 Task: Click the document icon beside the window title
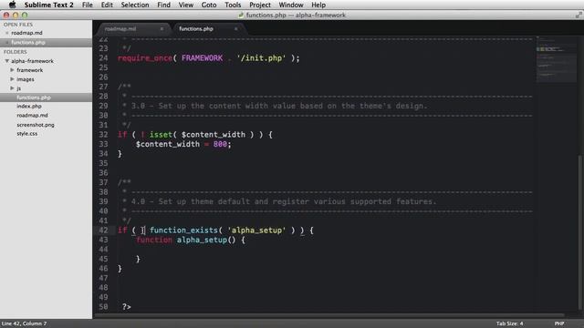click(241, 15)
